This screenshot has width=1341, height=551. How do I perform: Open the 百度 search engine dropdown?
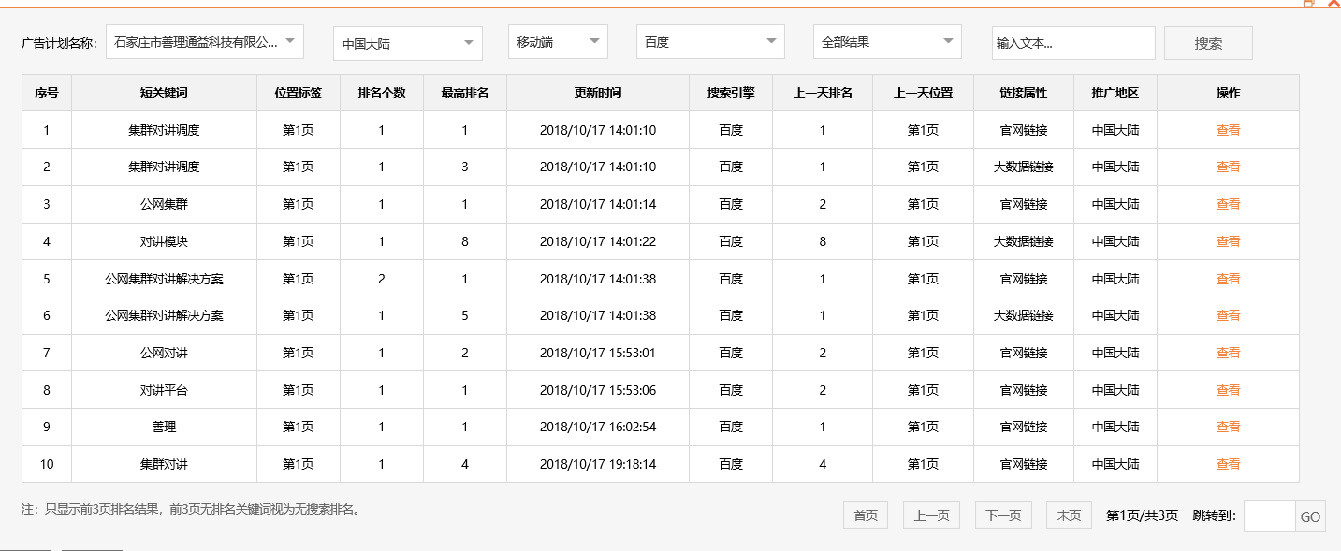pyautogui.click(x=708, y=41)
